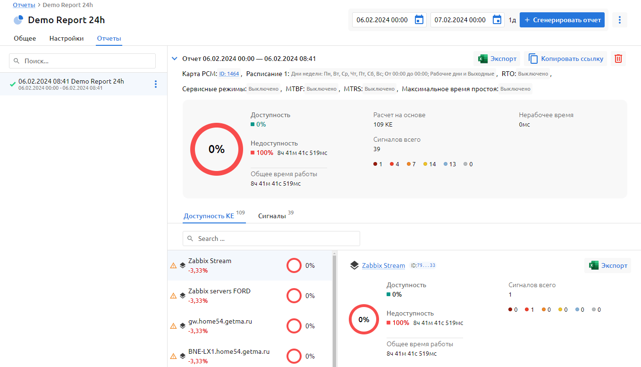Image resolution: width=641 pixels, height=367 pixels.
Task: Open options menu for the report list item
Action: (x=156, y=84)
